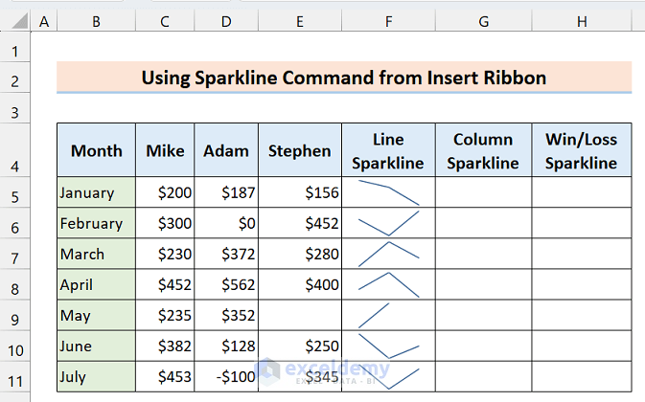Select row 11 header
This screenshot has width=645, height=402.
(16, 376)
